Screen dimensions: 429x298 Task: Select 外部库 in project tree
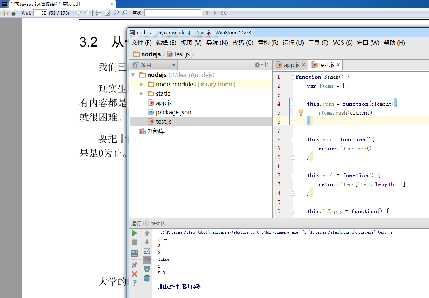click(152, 131)
